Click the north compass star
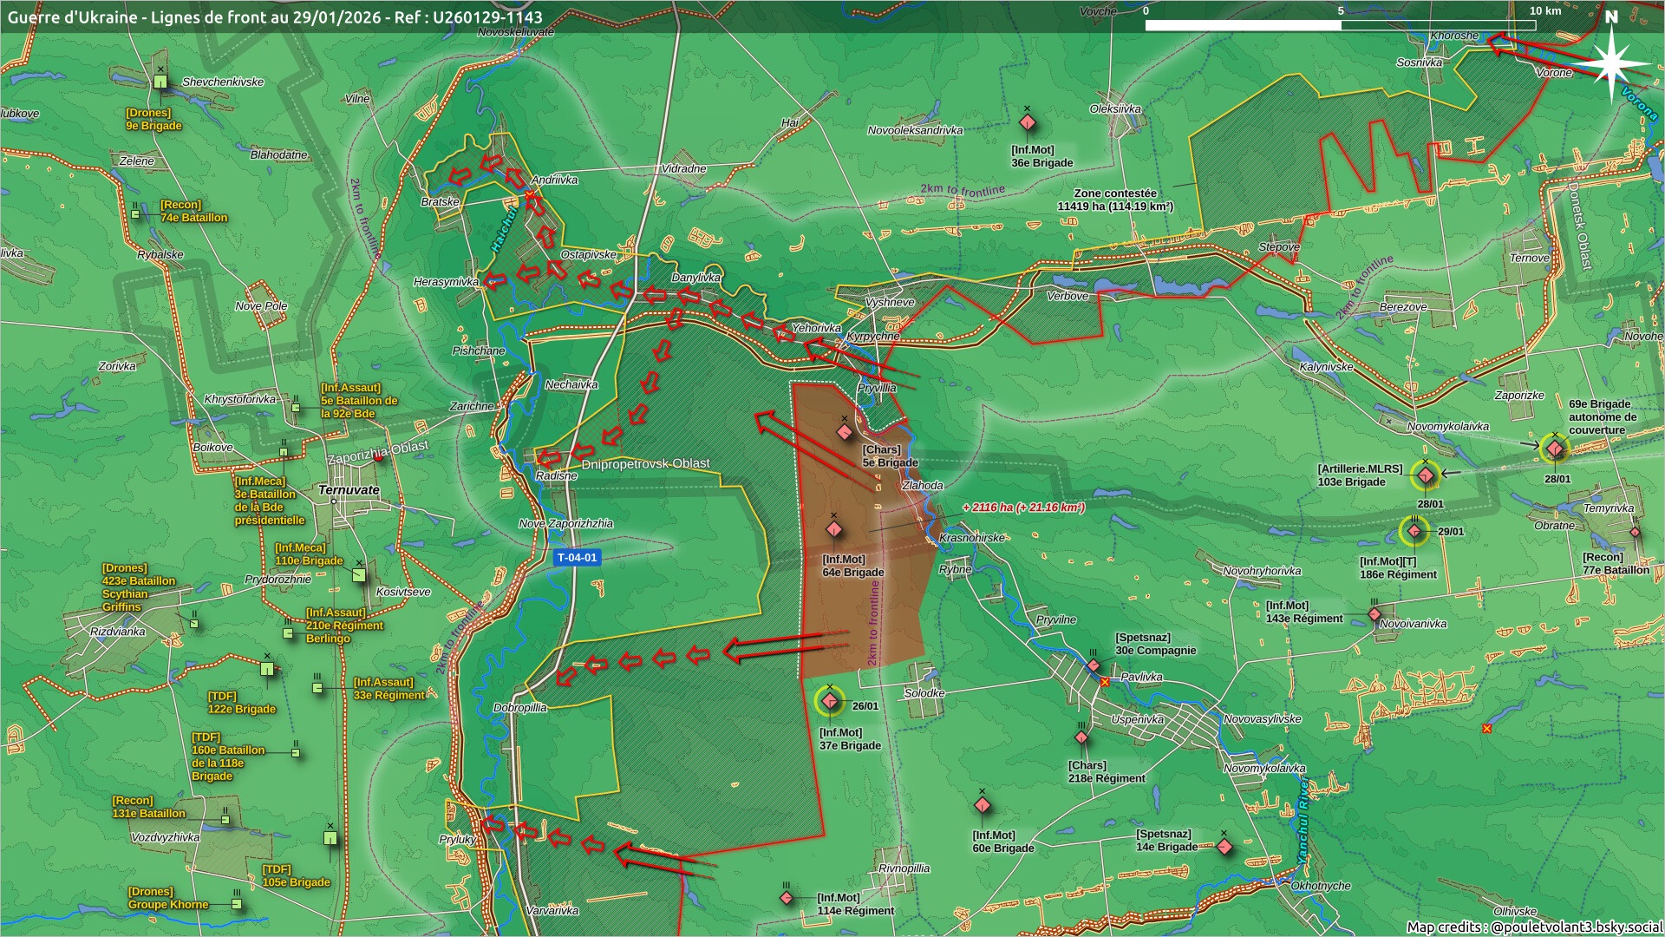 [1612, 62]
